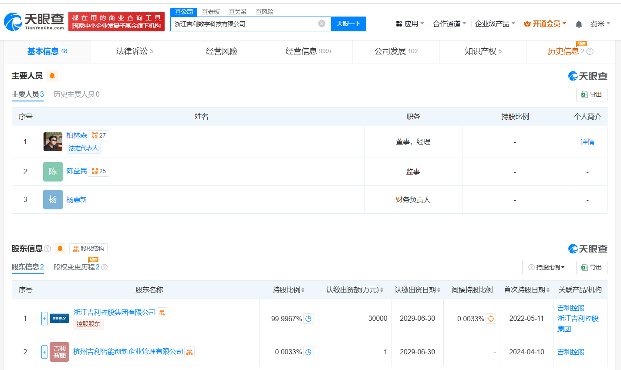The height and width of the screenshot is (370, 621).
Task: Sort the table by 首次持股日期
Action: (526, 290)
